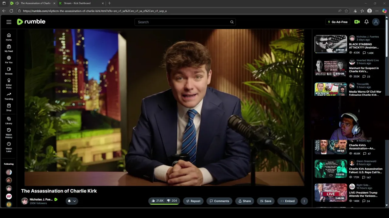Open the browser profile icon

click(370, 11)
